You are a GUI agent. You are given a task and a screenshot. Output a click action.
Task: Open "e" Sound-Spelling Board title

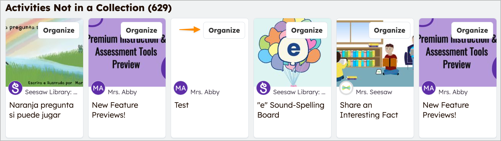(291, 110)
